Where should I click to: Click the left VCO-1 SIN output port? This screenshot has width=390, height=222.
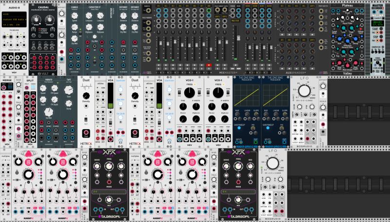[179, 139]
